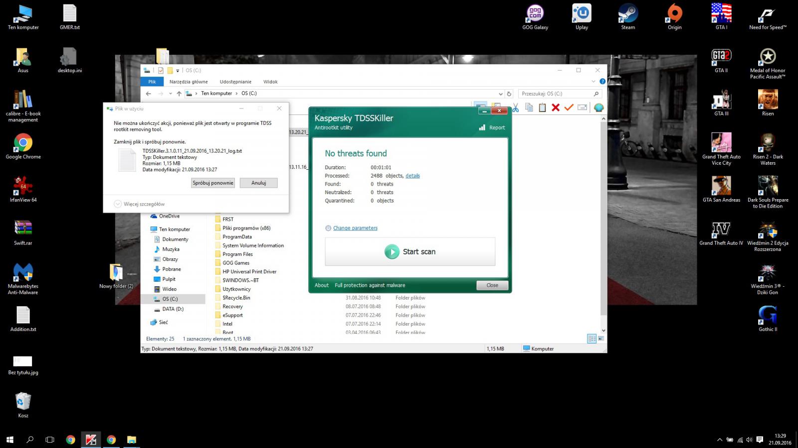Expand the Explorer ribbon chevron
This screenshot has width=798, height=448.
click(594, 81)
